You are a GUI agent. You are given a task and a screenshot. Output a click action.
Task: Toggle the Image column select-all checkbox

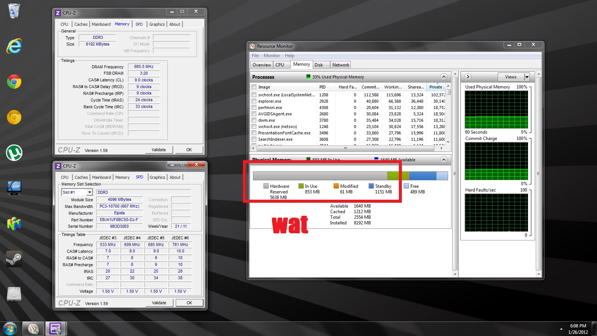pyautogui.click(x=254, y=87)
